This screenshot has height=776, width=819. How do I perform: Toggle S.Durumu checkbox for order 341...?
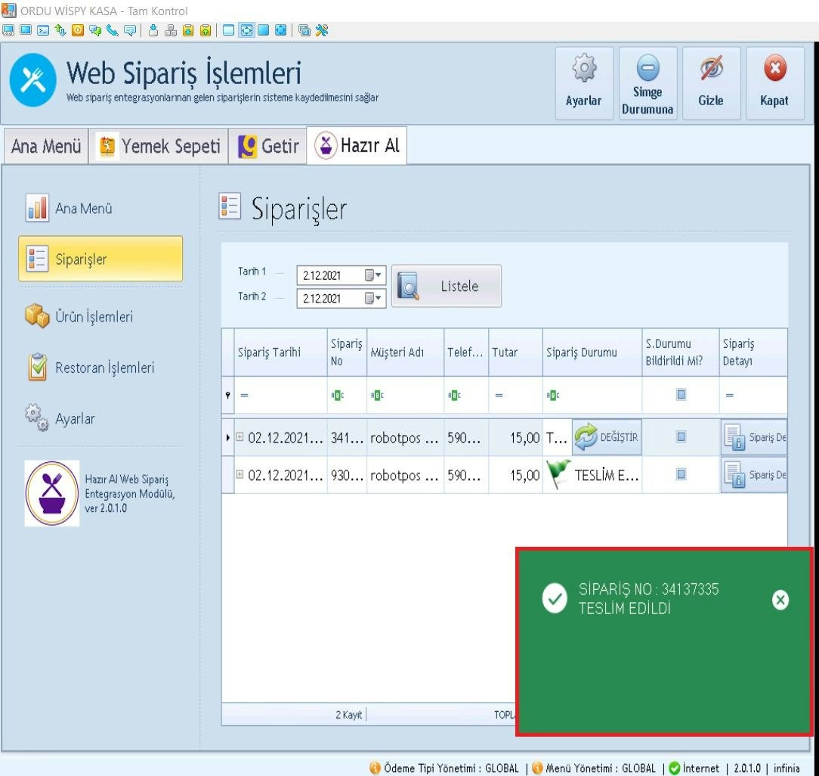[x=681, y=436]
